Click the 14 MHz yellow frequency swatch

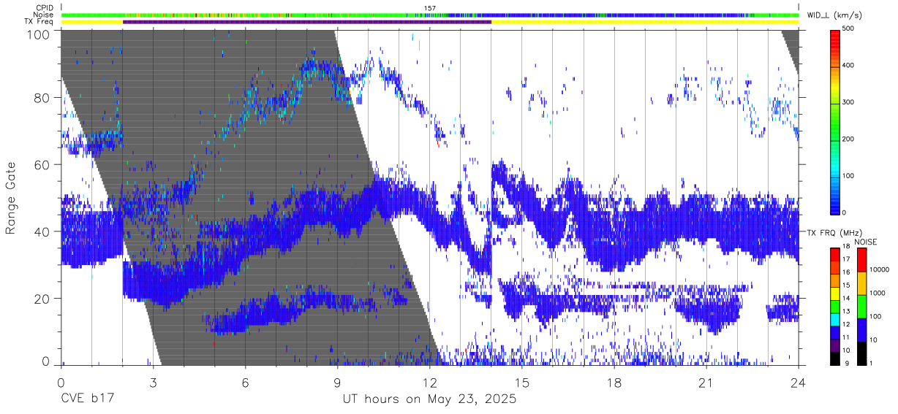pyautogui.click(x=835, y=294)
